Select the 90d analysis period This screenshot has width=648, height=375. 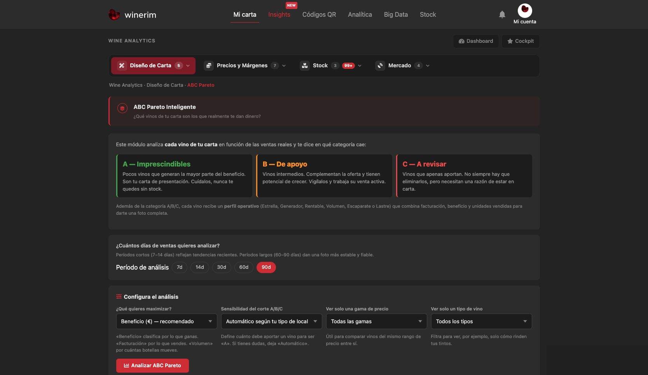point(266,267)
